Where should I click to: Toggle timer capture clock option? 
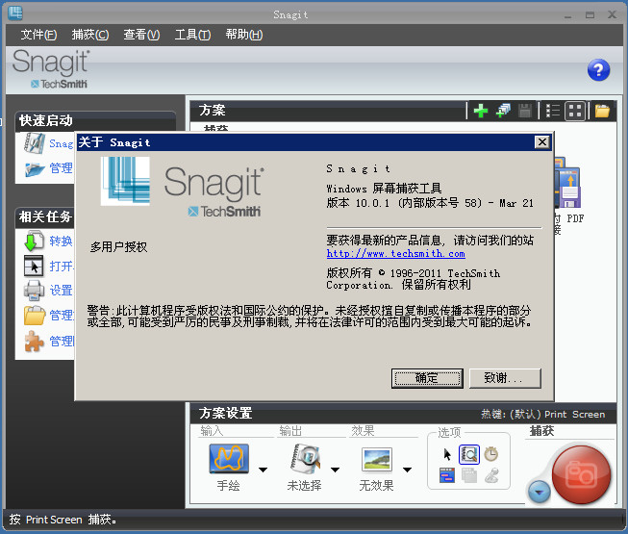(491, 454)
